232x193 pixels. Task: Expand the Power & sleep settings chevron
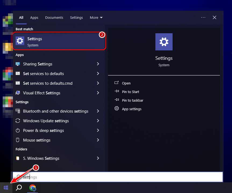pos(98,130)
